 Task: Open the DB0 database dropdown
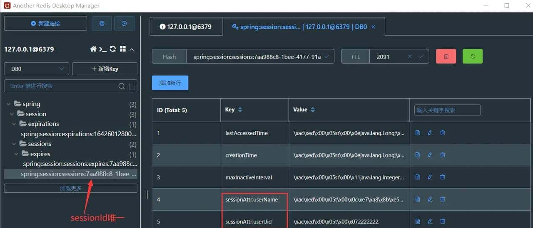(x=36, y=69)
